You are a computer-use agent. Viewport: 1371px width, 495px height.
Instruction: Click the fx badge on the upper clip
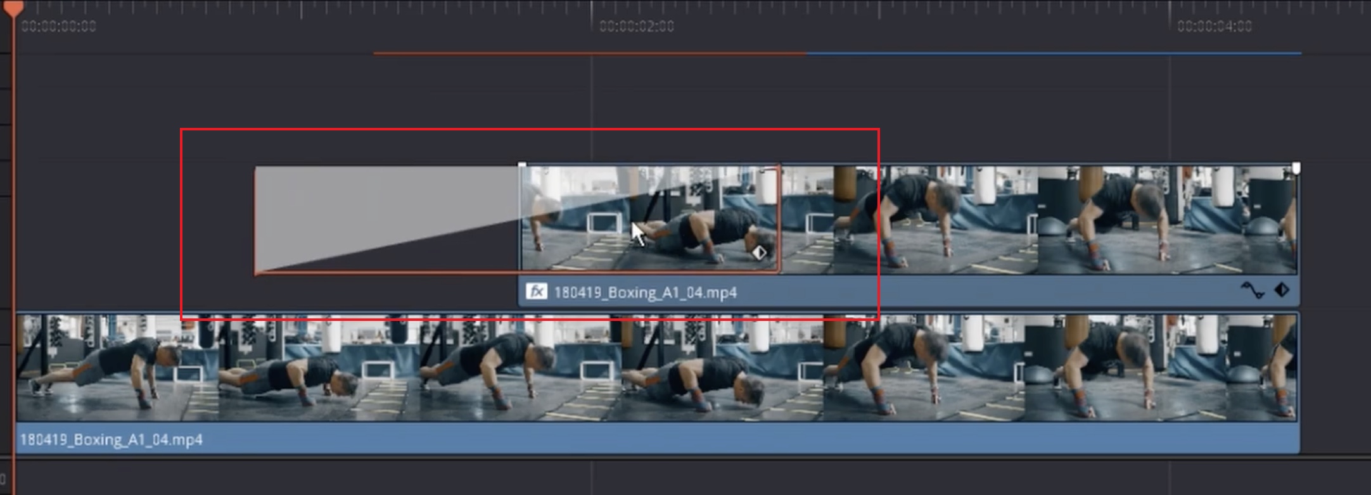click(x=537, y=292)
